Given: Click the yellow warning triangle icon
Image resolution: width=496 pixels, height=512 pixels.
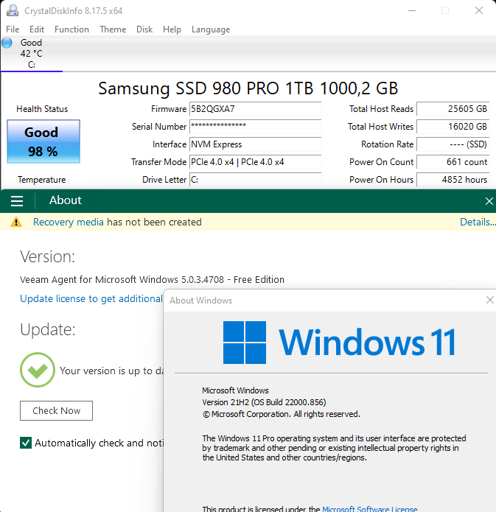Looking at the screenshot, I should pyautogui.click(x=16, y=222).
